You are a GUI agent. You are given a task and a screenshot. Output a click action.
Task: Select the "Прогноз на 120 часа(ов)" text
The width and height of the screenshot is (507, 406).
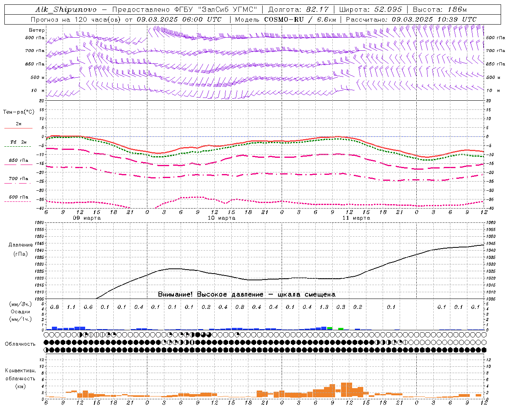pyautogui.click(x=76, y=19)
